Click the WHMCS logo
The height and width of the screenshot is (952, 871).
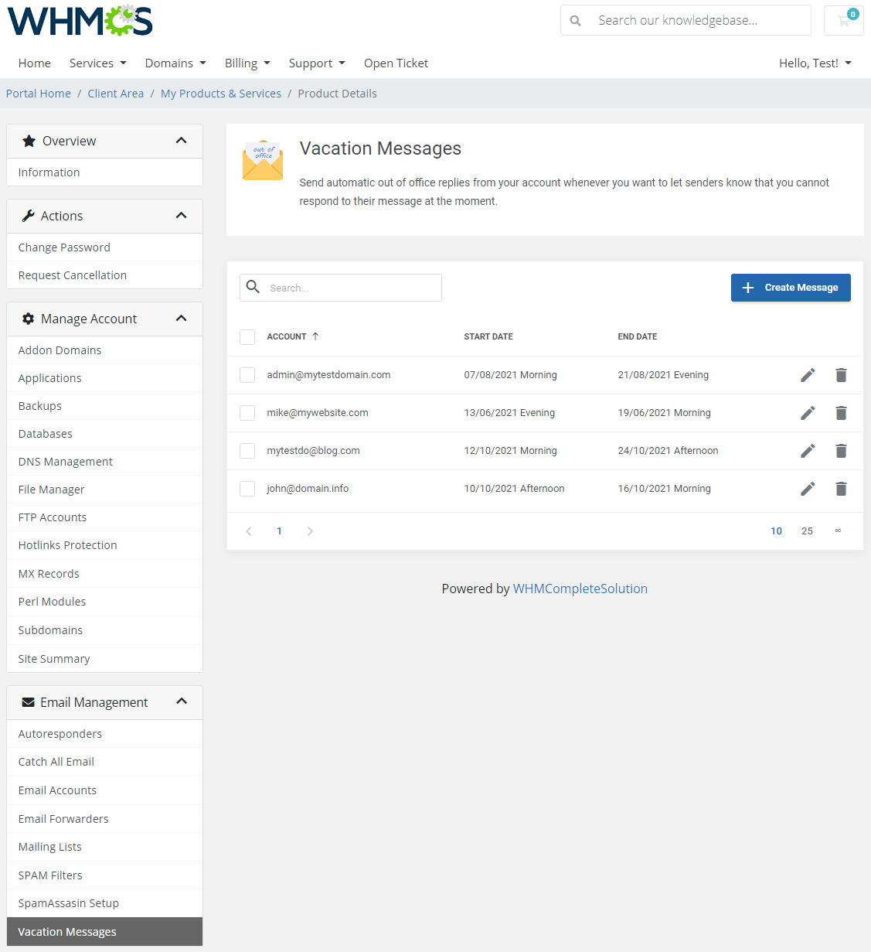(79, 20)
